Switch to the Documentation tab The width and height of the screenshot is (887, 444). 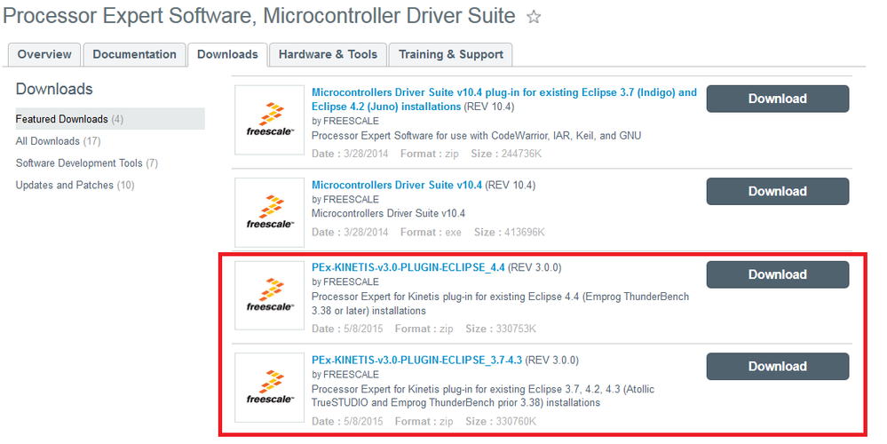point(135,54)
